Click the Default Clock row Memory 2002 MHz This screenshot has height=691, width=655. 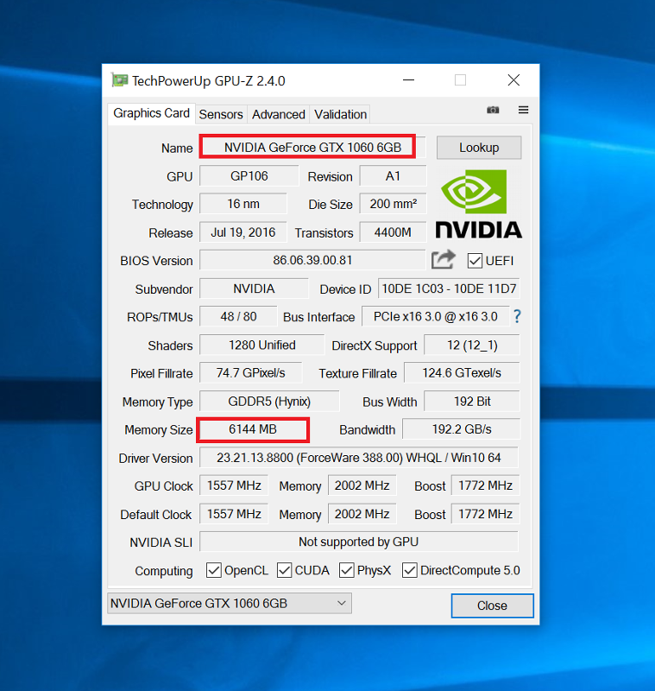coord(362,514)
